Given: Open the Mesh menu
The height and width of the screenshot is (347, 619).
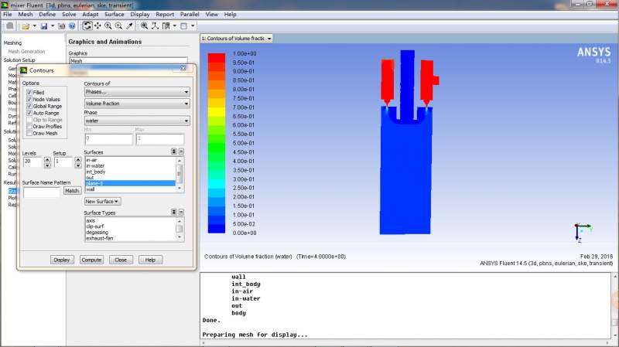Looking at the screenshot, I should 26,14.
